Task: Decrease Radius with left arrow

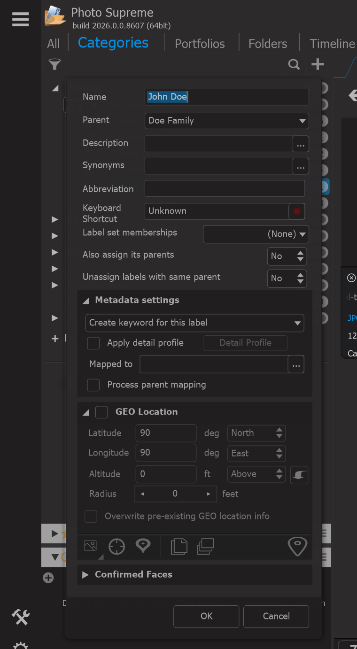Action: point(142,494)
